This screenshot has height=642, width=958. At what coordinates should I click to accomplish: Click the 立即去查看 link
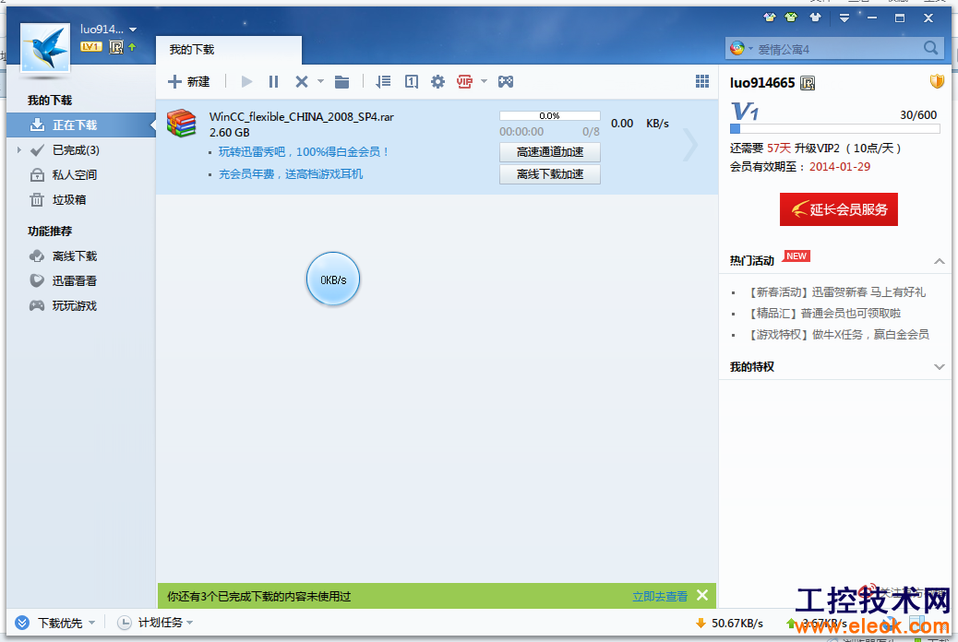point(660,597)
